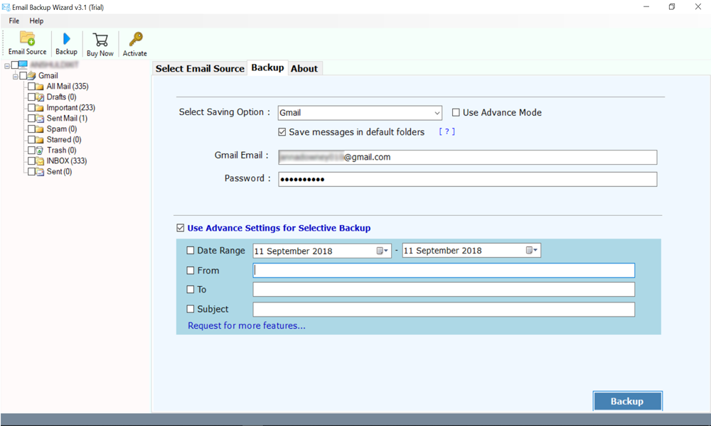This screenshot has width=711, height=426.
Task: Open the File menu
Action: [x=14, y=21]
